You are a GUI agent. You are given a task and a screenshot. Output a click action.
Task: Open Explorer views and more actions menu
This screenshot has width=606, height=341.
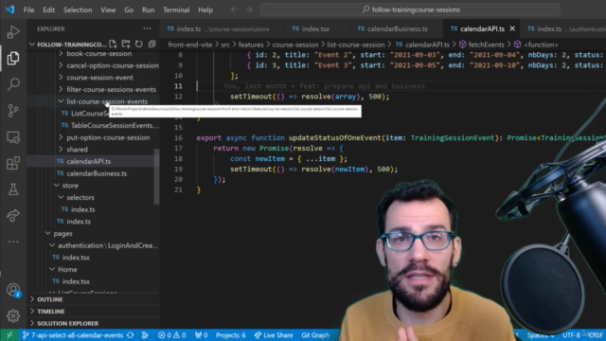(147, 28)
